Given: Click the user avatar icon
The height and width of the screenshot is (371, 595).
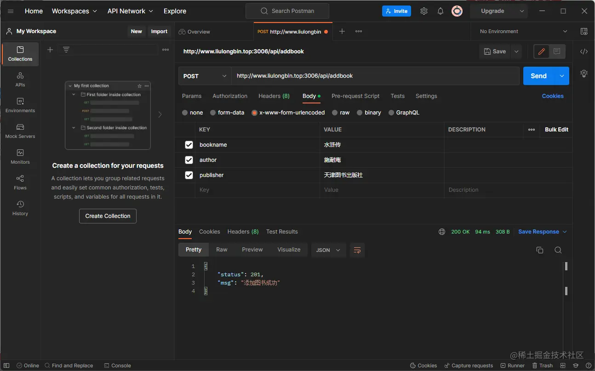Looking at the screenshot, I should [x=457, y=11].
